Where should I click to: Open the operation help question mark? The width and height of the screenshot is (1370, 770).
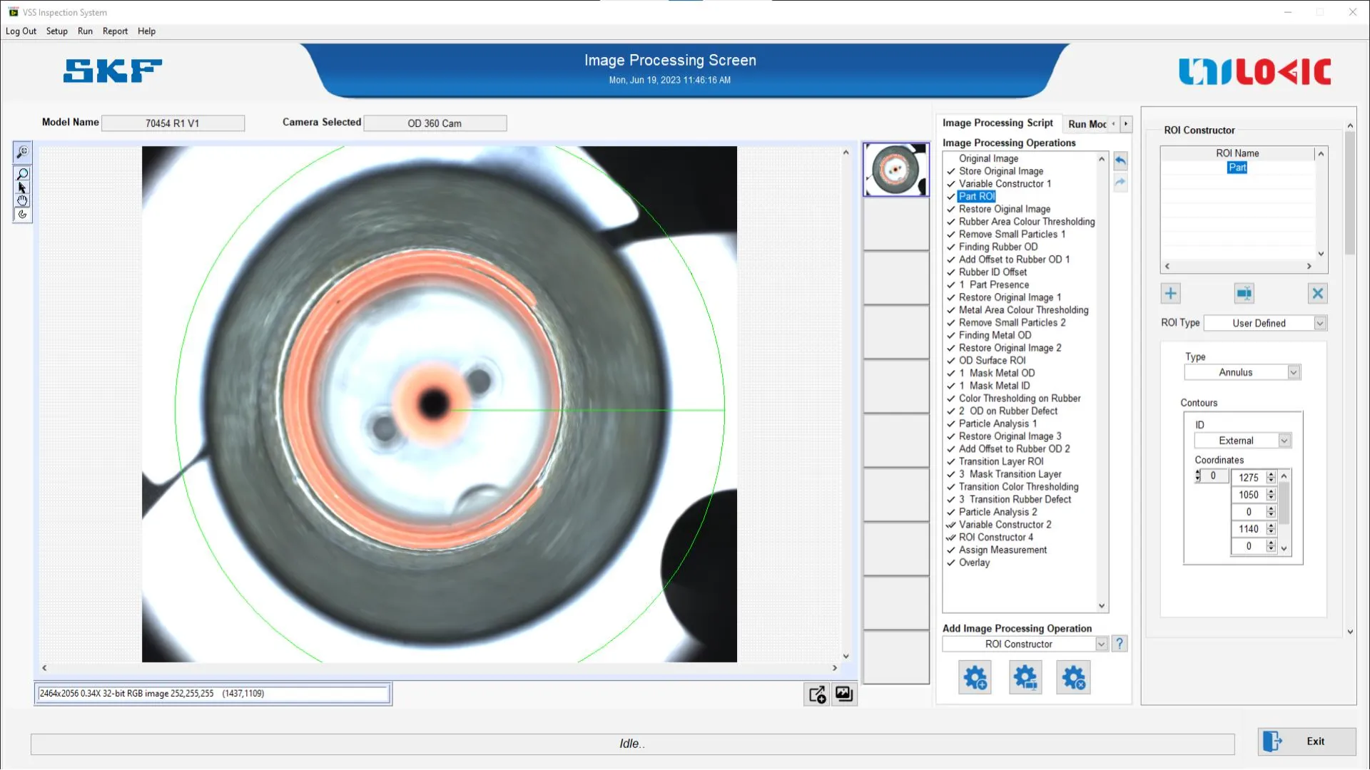(1120, 644)
